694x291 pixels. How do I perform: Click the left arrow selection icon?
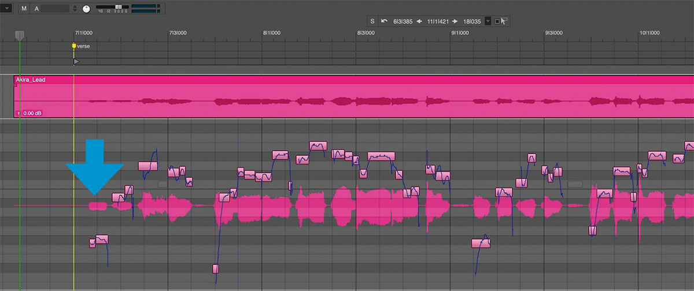(x=419, y=21)
